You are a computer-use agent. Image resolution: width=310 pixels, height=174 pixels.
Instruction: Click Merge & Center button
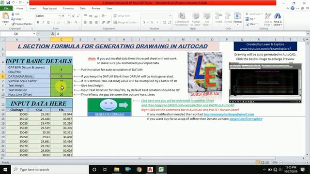[125, 22]
